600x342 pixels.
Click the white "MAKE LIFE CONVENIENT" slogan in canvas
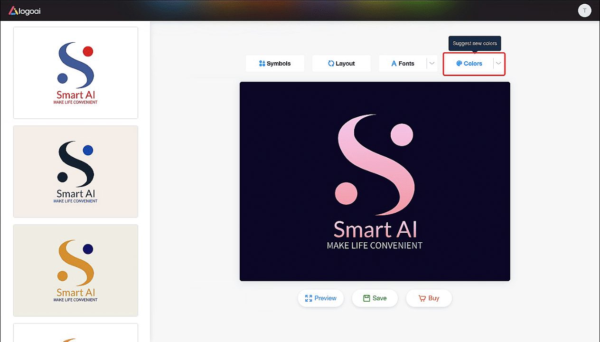click(375, 246)
